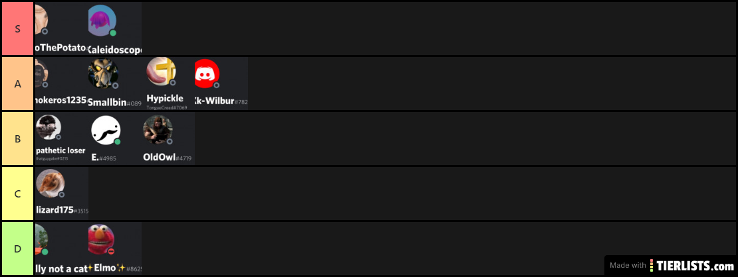Select the green D tier label

pyautogui.click(x=17, y=249)
